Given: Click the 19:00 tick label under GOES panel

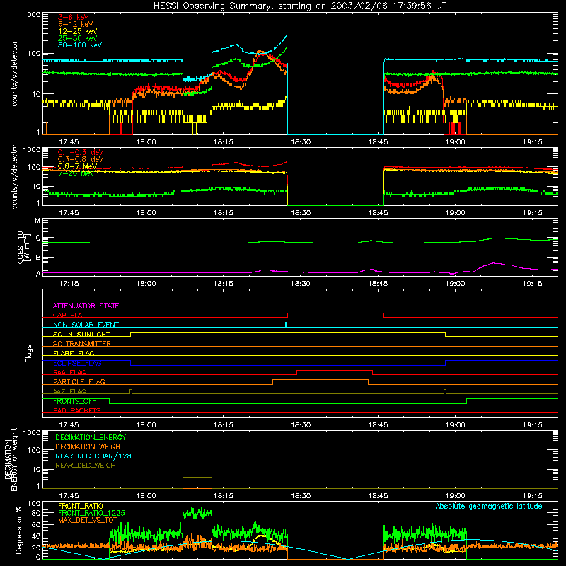Looking at the screenshot, I should click(455, 284).
